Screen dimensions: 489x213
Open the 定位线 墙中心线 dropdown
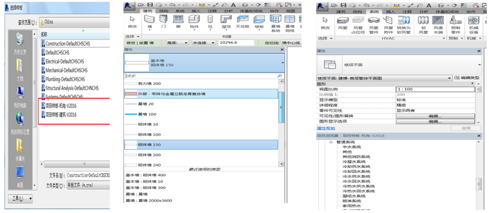pyautogui.click(x=291, y=43)
